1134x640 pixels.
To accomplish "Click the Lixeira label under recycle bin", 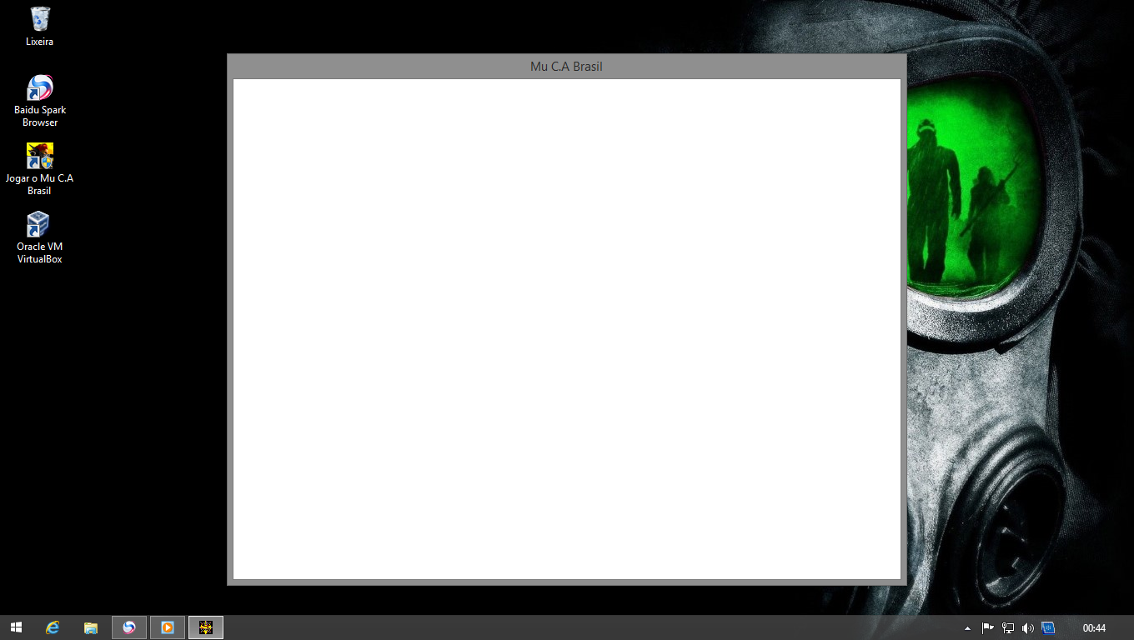I will (39, 42).
